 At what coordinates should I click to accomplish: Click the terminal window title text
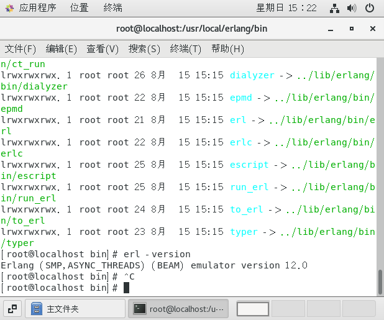tap(191, 29)
